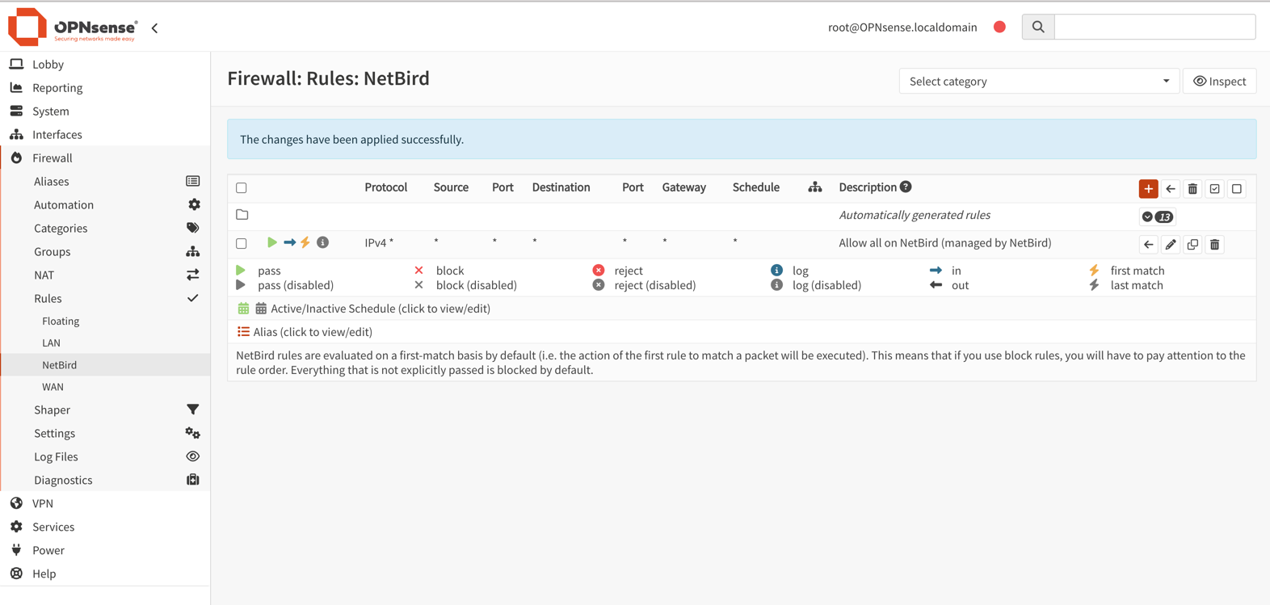This screenshot has width=1270, height=605.
Task: Edit the Allow all on NetBird rule
Action: point(1171,245)
